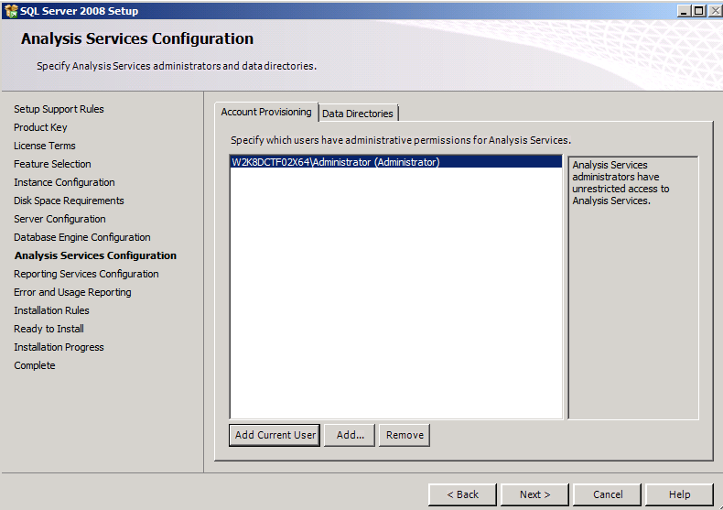The width and height of the screenshot is (723, 510).
Task: Open the Add... user dialog
Action: pyautogui.click(x=350, y=435)
